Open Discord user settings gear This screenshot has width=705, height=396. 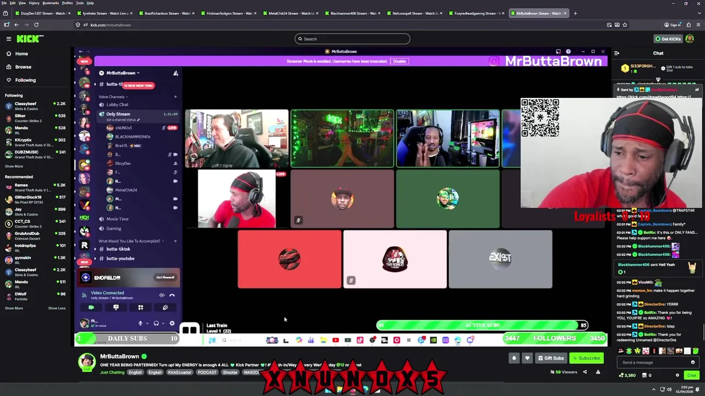pos(172,323)
